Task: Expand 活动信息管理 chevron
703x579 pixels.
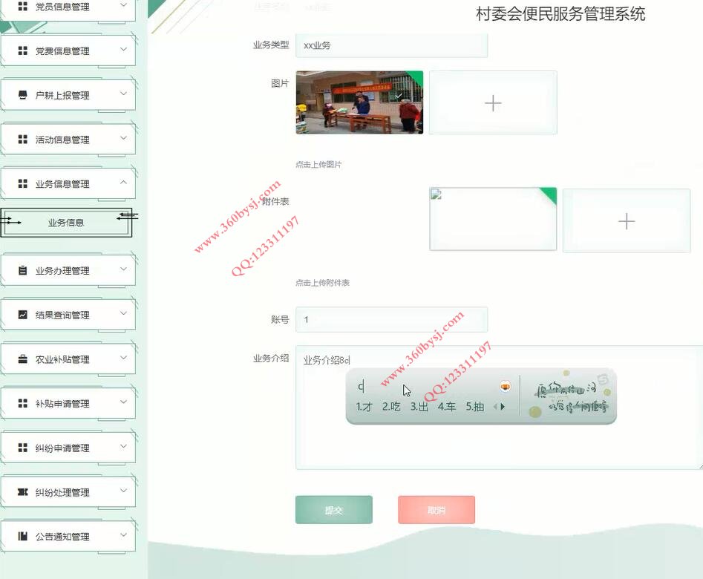Action: click(124, 137)
